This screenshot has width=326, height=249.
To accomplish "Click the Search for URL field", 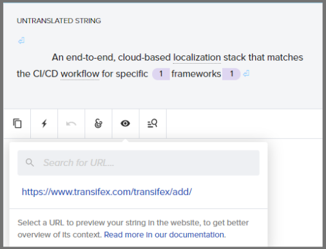I will (139, 163).
